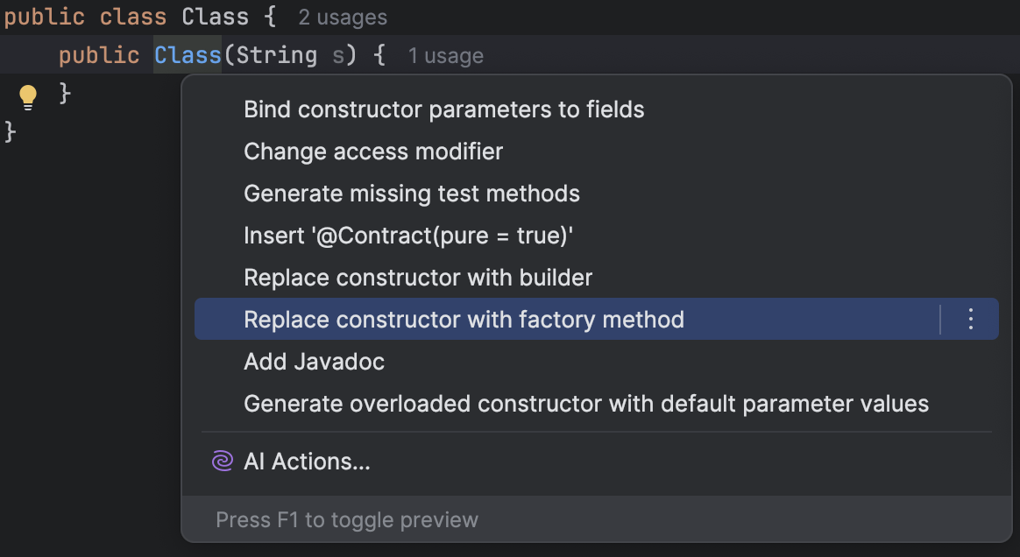Choose Replace constructor with factory method
The image size is (1020, 557).
point(464,320)
